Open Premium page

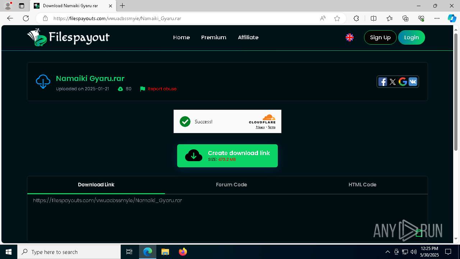[214, 37]
